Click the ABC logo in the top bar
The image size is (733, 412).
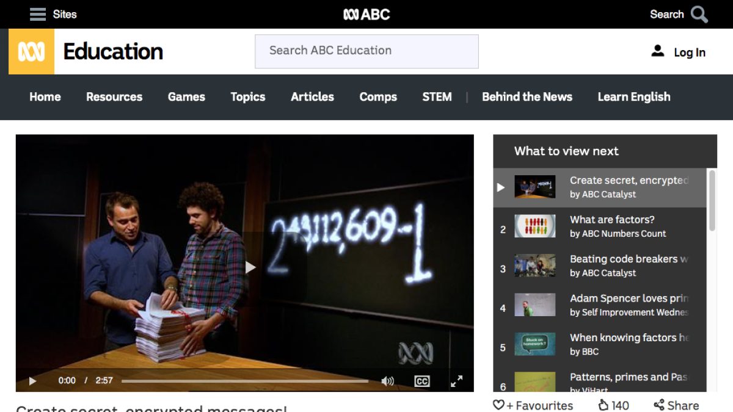click(366, 14)
